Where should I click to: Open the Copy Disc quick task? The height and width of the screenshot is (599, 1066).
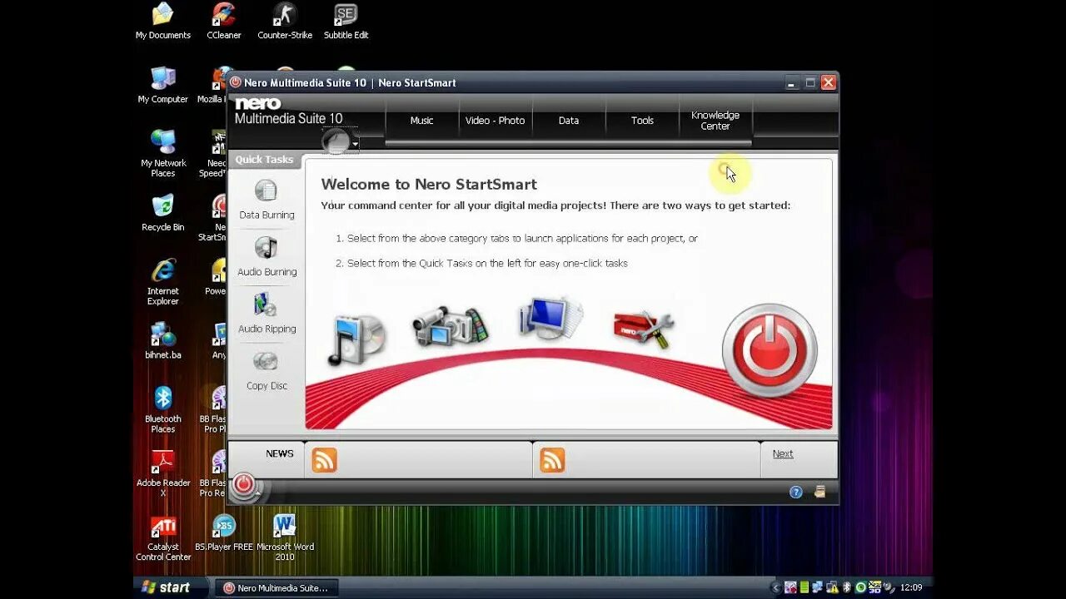pyautogui.click(x=266, y=371)
